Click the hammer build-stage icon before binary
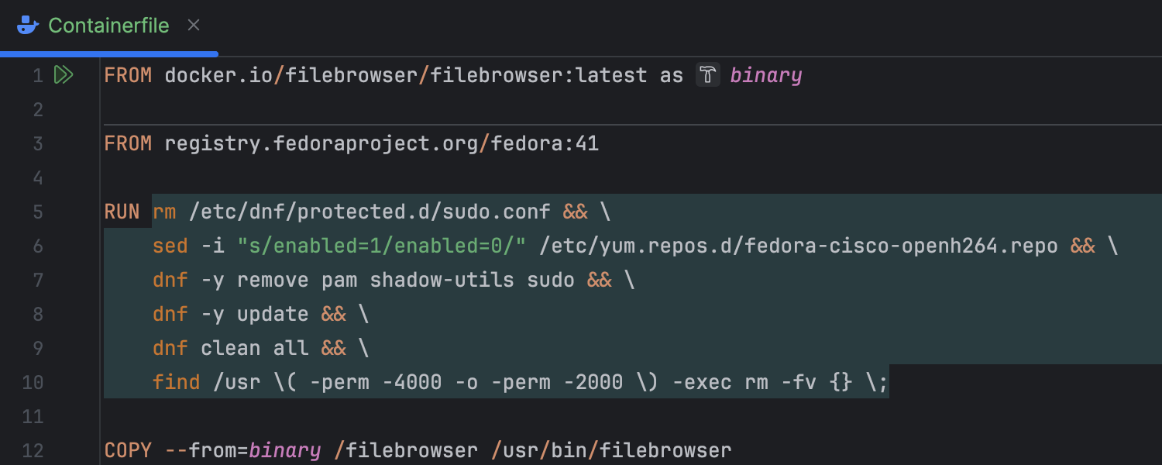This screenshot has width=1162, height=465. 708,75
